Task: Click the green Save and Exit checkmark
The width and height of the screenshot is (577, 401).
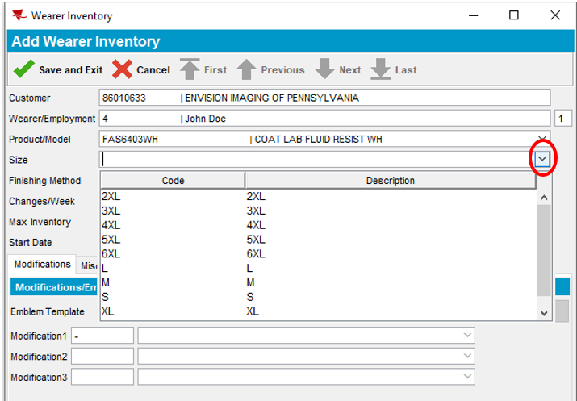Action: point(23,69)
